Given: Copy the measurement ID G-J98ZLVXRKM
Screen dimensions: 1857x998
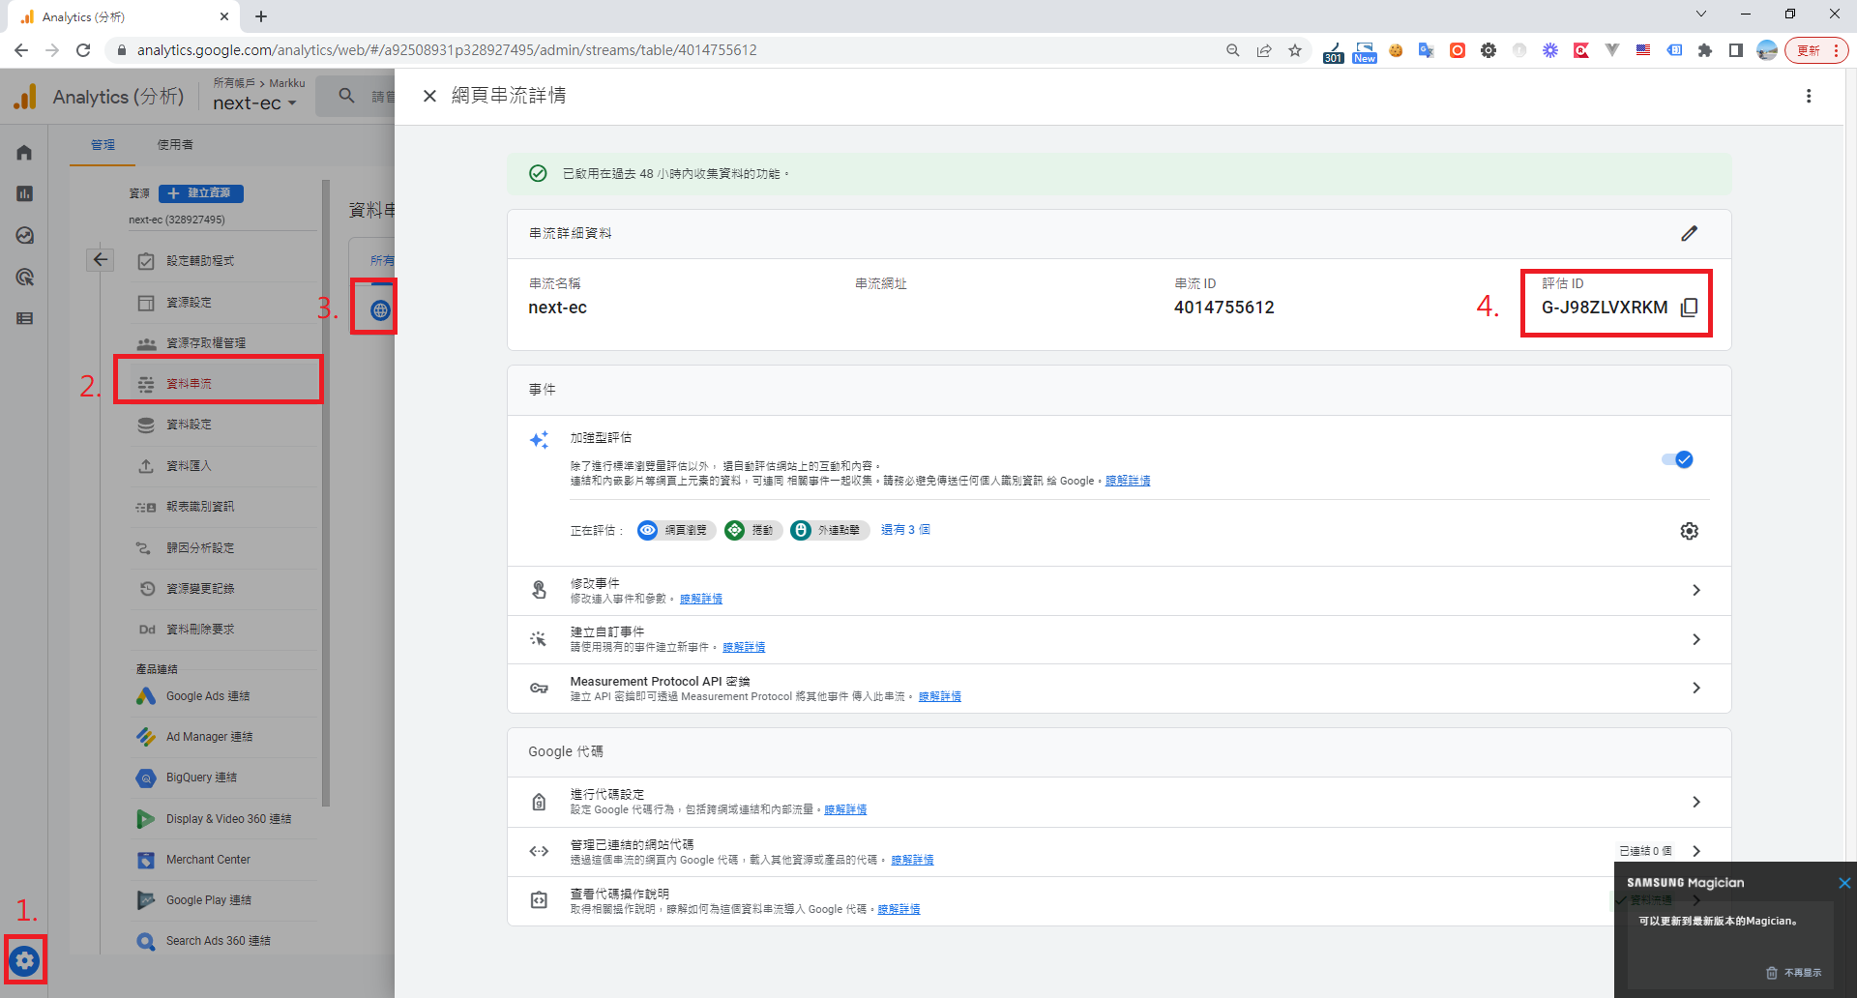Looking at the screenshot, I should coord(1689,308).
